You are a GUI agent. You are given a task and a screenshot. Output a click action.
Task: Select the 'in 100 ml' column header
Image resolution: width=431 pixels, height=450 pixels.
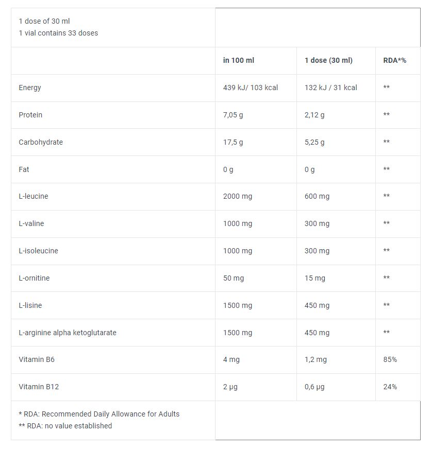point(239,61)
